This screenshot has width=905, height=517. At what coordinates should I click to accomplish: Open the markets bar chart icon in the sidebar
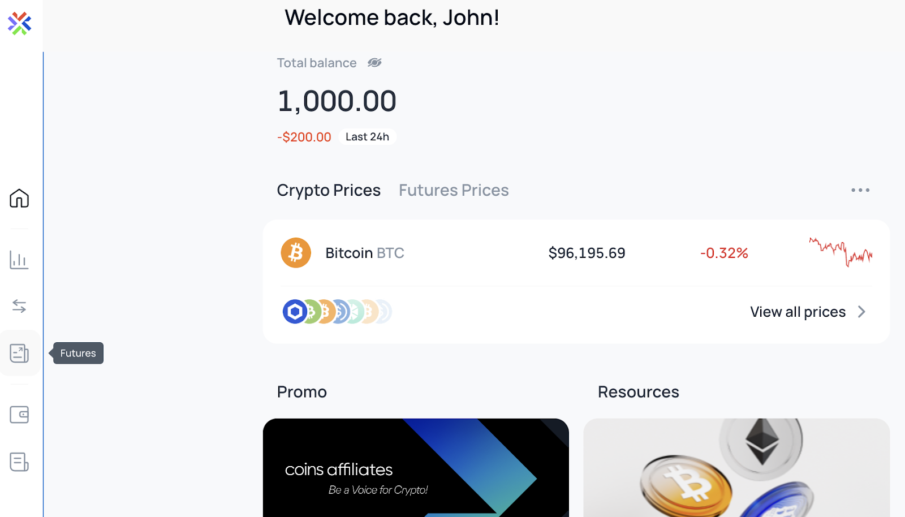coord(19,260)
